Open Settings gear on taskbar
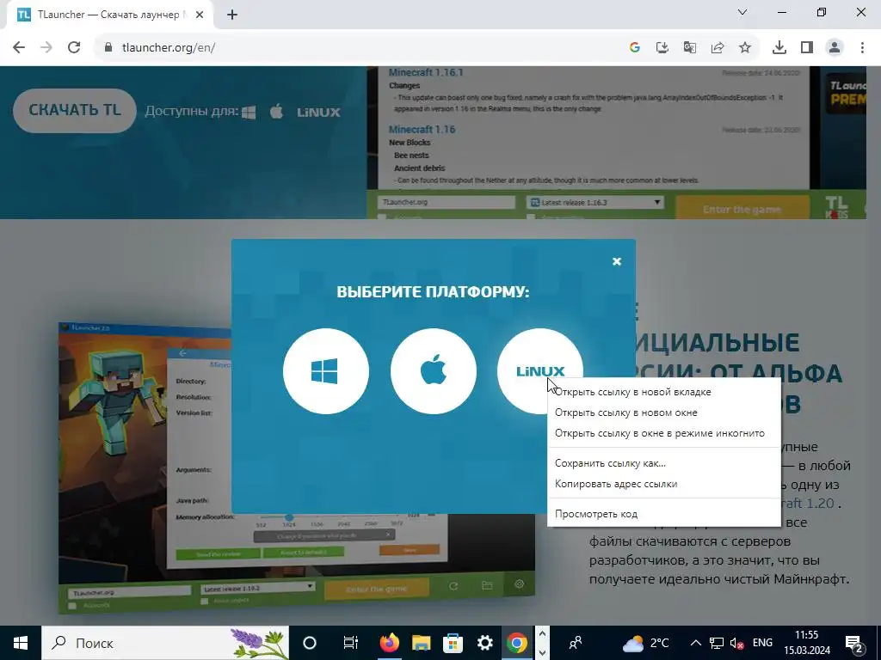This screenshot has width=881, height=660. (484, 643)
